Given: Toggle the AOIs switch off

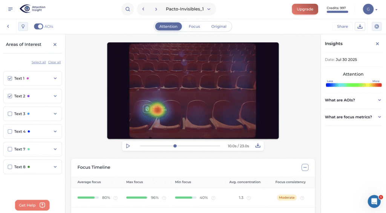Looking at the screenshot, I should coord(38,26).
